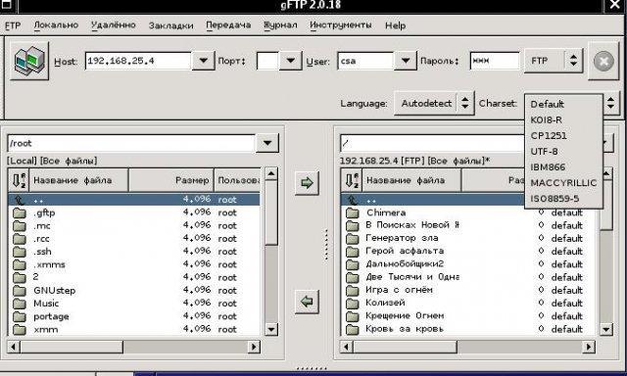The height and width of the screenshot is (376, 627).
Task: Click the local pane sort order icon
Action: (20, 180)
